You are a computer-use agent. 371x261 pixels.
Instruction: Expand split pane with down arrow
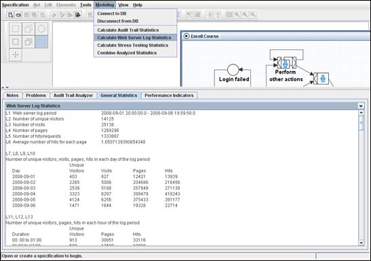tap(7, 88)
